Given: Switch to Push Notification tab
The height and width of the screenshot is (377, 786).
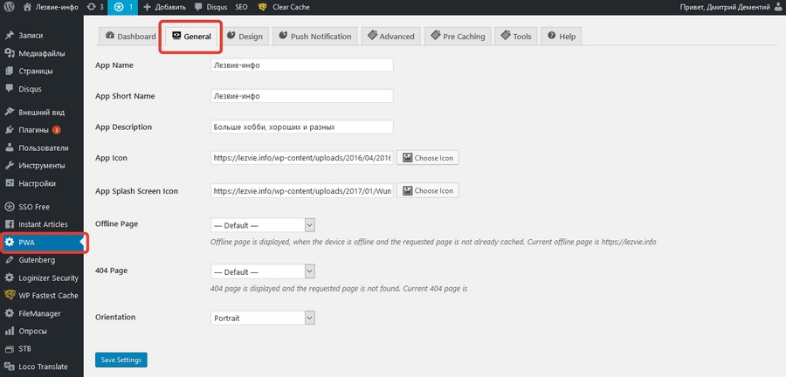Looking at the screenshot, I should [x=314, y=36].
